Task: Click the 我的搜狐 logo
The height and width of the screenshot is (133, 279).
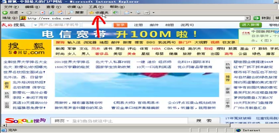Action: pos(13,25)
